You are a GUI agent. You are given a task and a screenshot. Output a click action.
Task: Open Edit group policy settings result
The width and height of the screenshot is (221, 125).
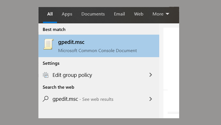(x=72, y=75)
